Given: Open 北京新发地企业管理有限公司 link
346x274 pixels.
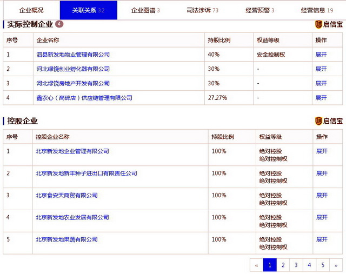Looking at the screenshot, I should click(x=72, y=151).
